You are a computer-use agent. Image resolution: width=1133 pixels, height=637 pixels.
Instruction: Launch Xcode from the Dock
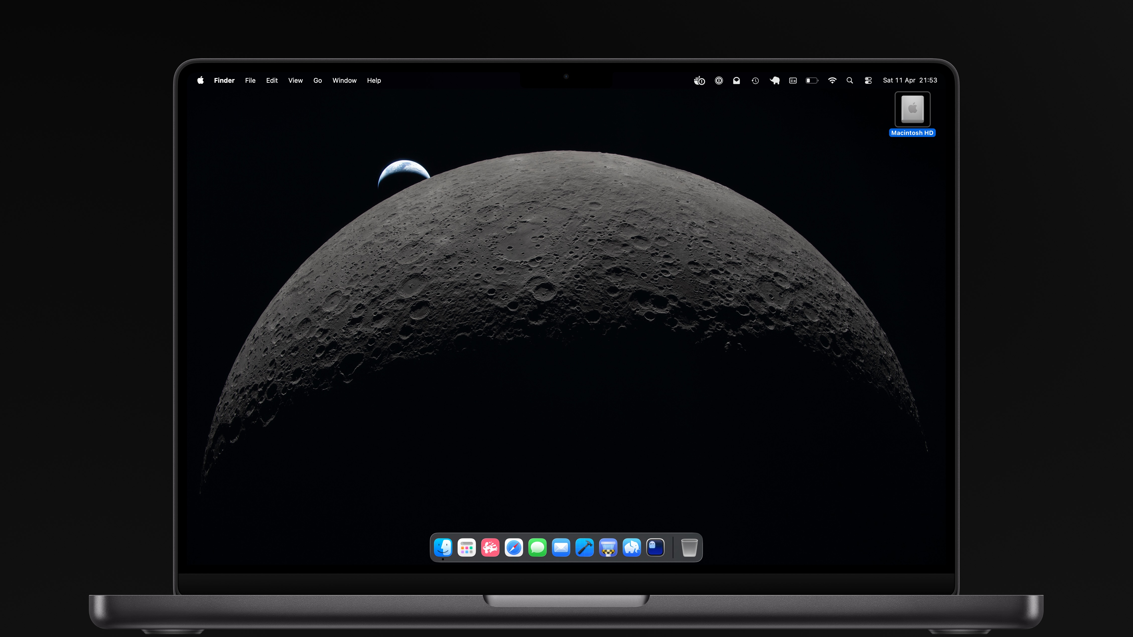(x=584, y=547)
